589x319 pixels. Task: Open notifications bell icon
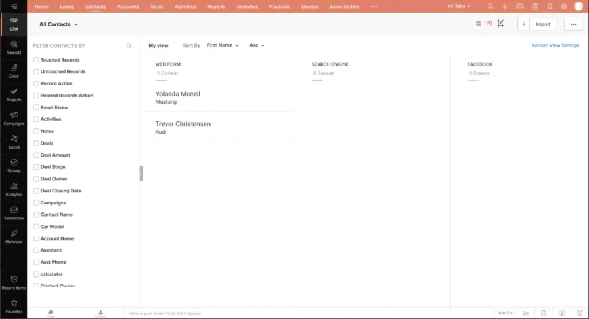549,6
